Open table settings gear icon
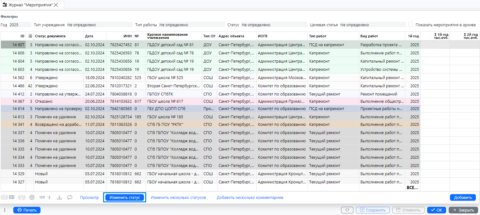The height and width of the screenshot is (215, 480). (32, 197)
